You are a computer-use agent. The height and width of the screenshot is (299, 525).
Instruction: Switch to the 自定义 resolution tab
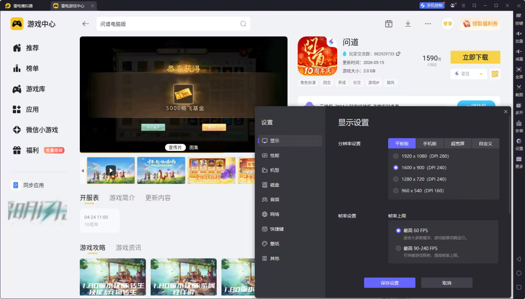pyautogui.click(x=485, y=143)
